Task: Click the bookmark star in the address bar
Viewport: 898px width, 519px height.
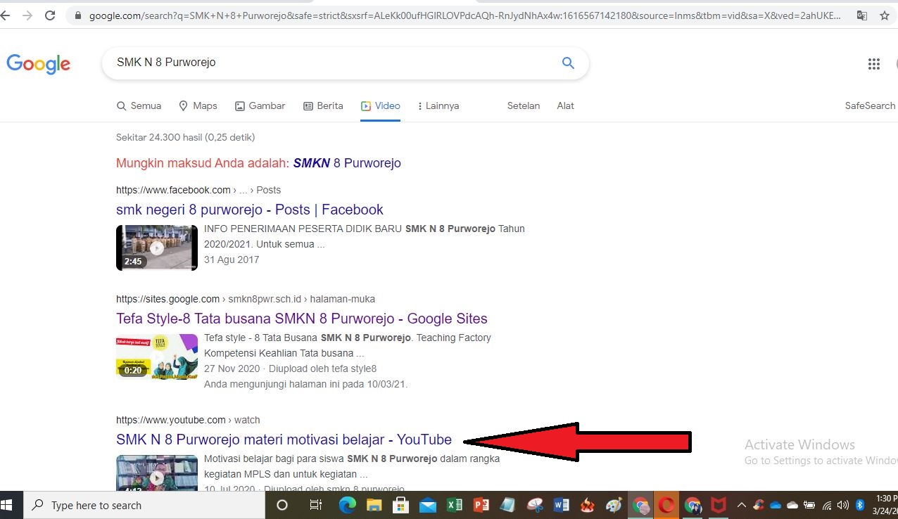Action: click(885, 14)
